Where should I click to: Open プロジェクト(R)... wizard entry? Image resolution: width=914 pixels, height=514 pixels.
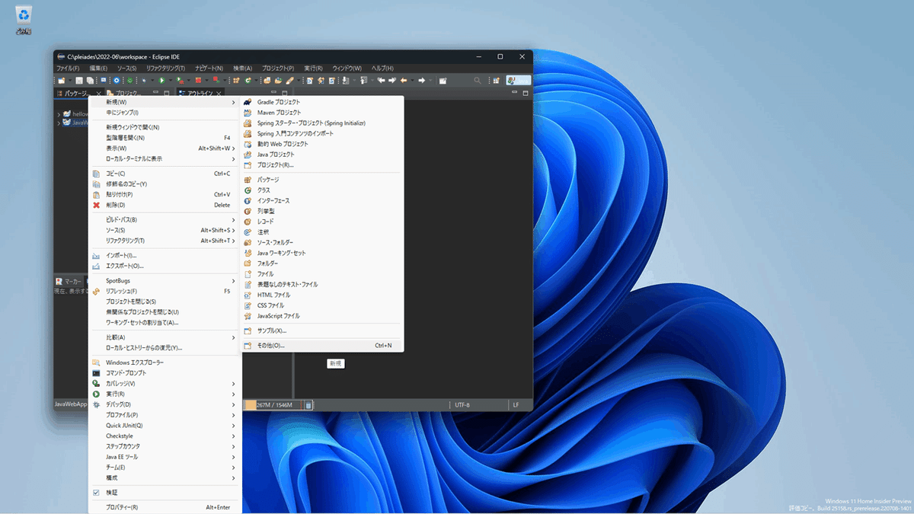tap(322, 165)
